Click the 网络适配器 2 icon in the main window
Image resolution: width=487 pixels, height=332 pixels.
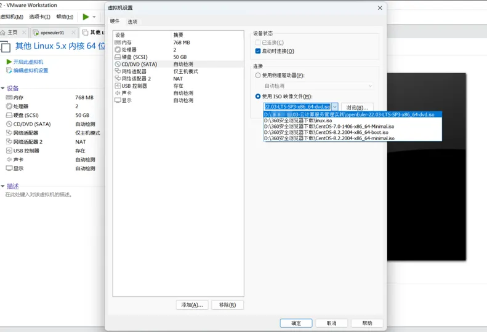[9, 142]
